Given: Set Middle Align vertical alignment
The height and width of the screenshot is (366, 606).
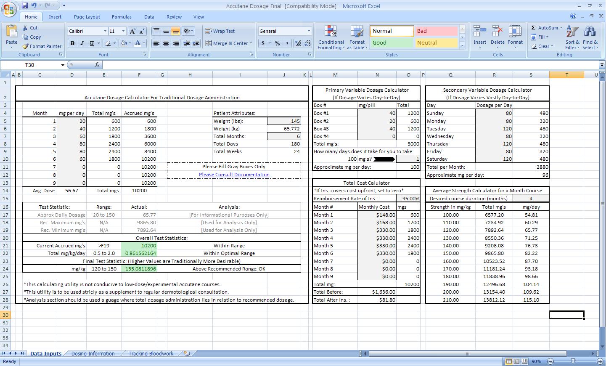Looking at the screenshot, I should (x=166, y=31).
